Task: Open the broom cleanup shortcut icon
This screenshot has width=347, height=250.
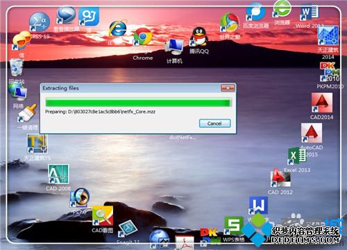Action: pos(27,113)
